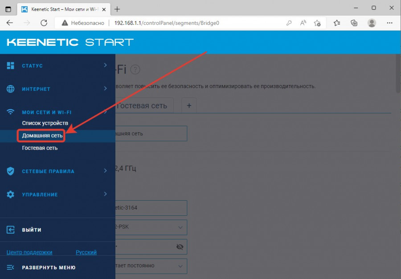Screen dimensions: 401x279
Task: Switch to Гостевая сеть tab
Action: [x=142, y=105]
